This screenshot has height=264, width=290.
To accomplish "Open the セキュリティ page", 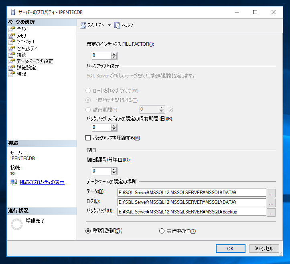I will pyautogui.click(x=27, y=49).
